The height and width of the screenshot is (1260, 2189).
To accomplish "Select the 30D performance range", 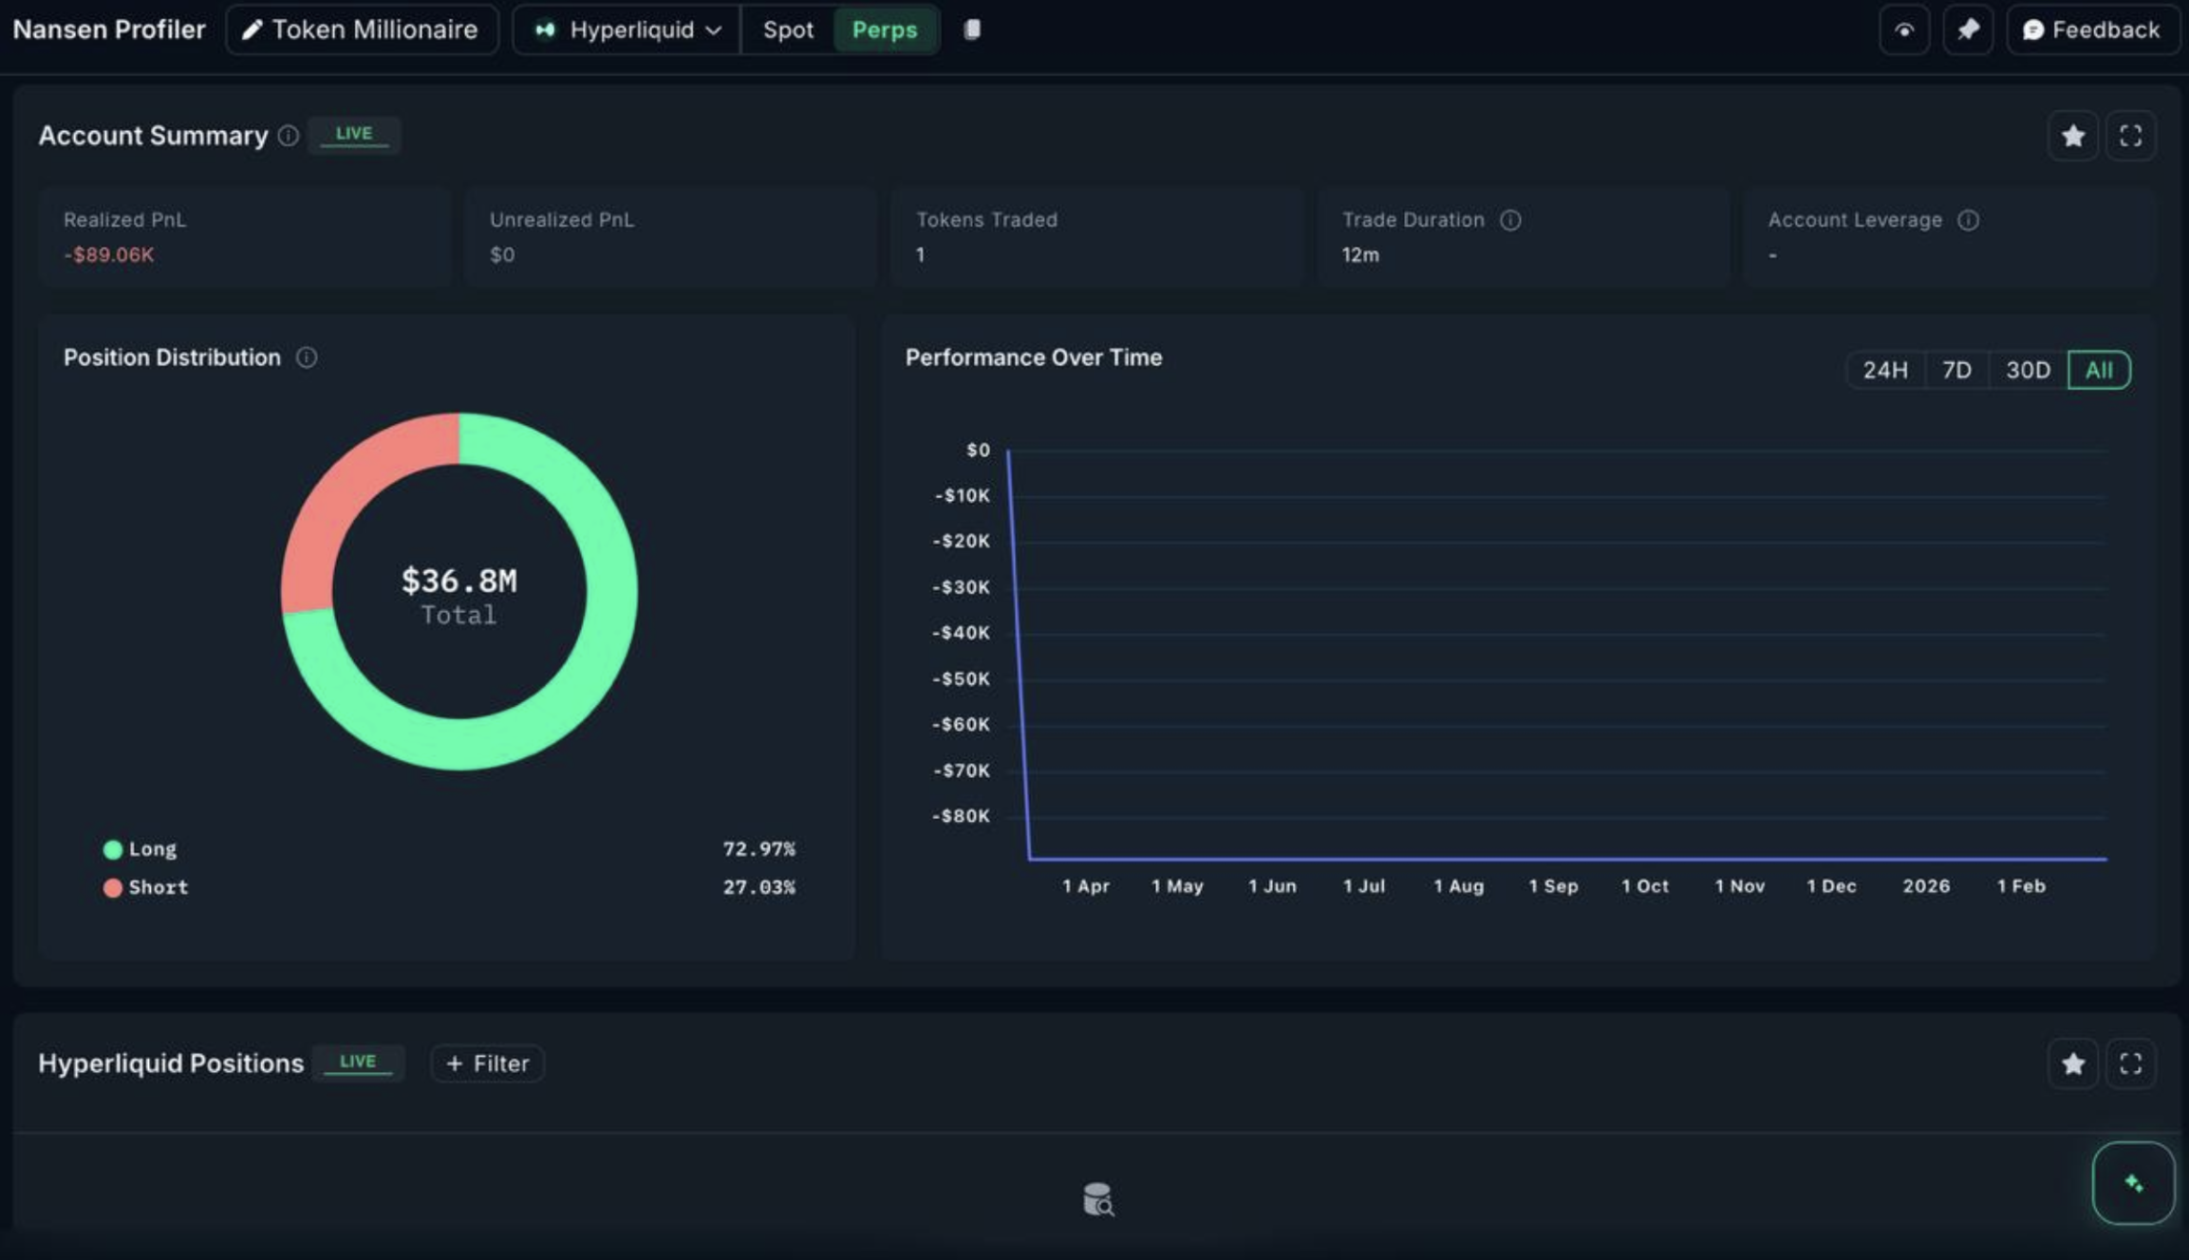I will 2027,370.
